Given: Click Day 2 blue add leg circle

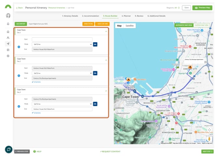Looking at the screenshot, I should tap(19, 76).
